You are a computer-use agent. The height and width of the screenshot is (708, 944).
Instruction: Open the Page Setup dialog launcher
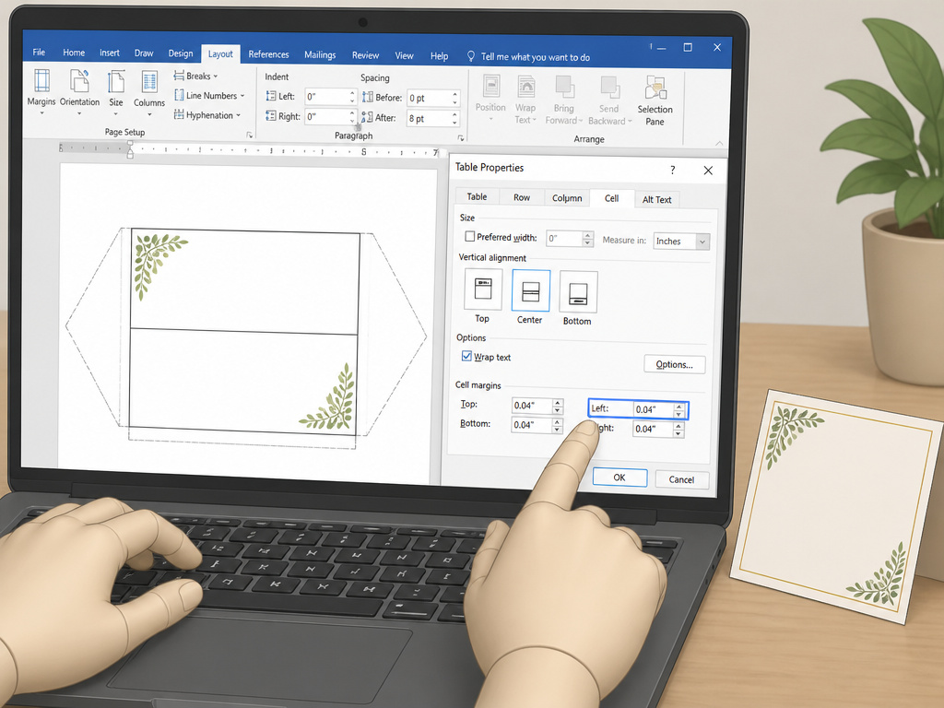(249, 135)
